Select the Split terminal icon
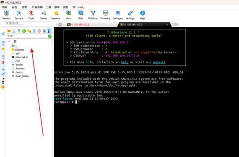239x157 pixels. point(81,15)
